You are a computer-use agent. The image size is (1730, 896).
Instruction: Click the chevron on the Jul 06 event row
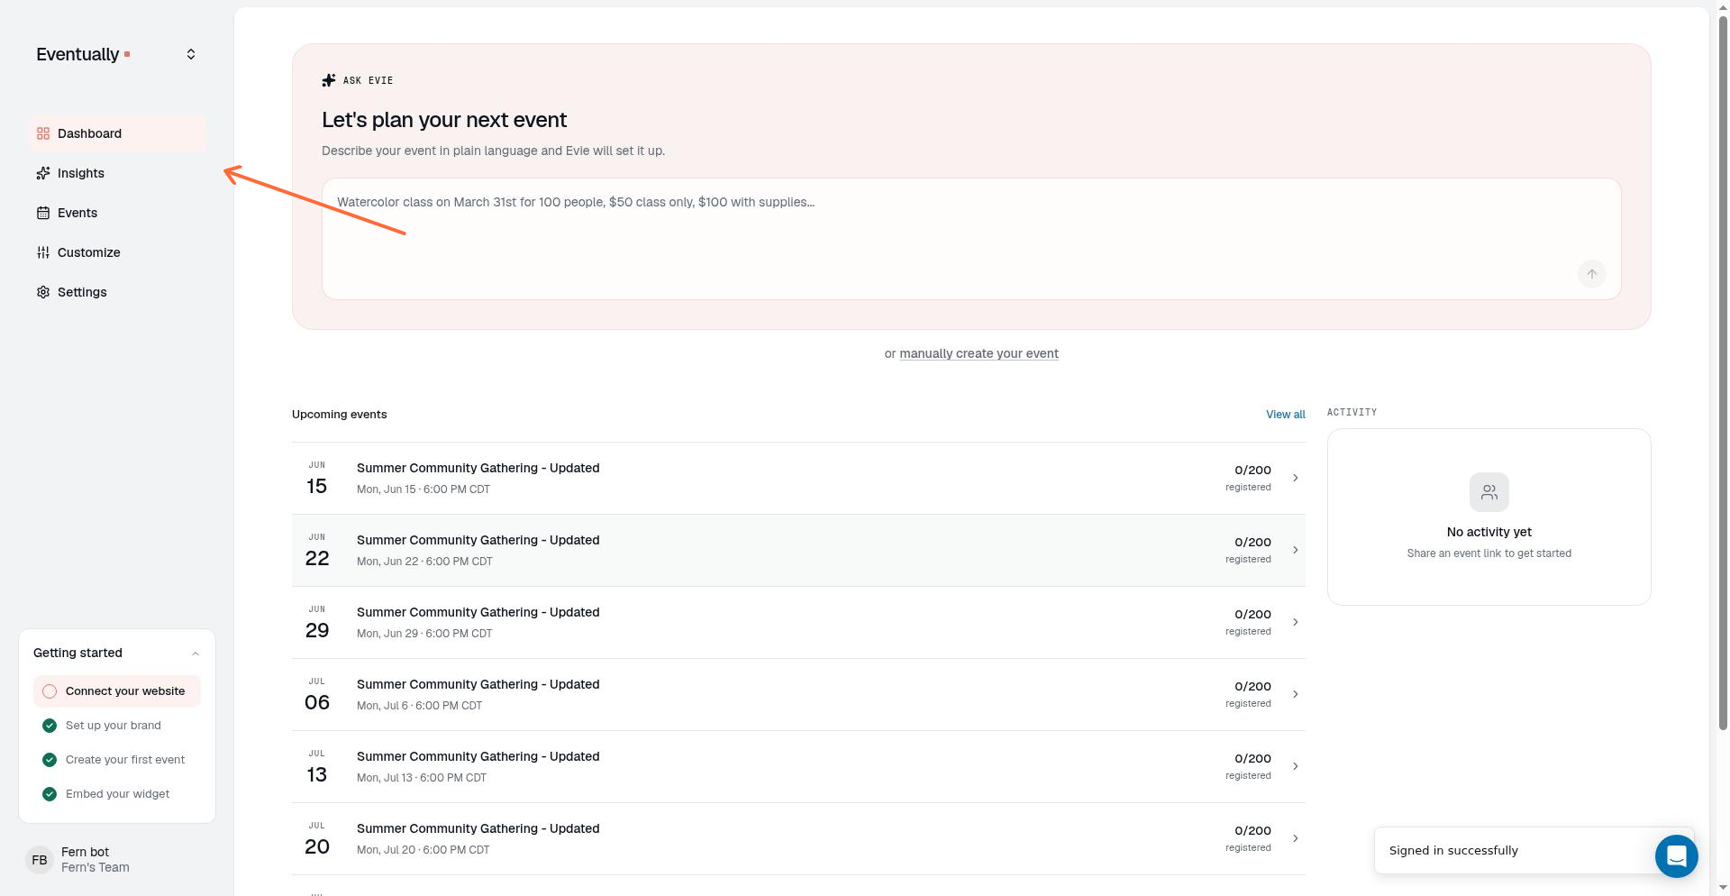click(1296, 694)
